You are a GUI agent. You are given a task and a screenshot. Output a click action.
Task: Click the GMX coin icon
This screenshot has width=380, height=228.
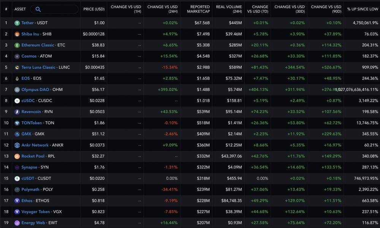click(17, 134)
